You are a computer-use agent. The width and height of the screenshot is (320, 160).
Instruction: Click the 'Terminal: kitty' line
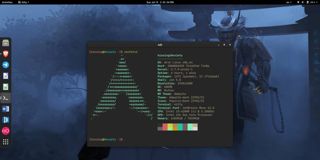tap(170, 104)
